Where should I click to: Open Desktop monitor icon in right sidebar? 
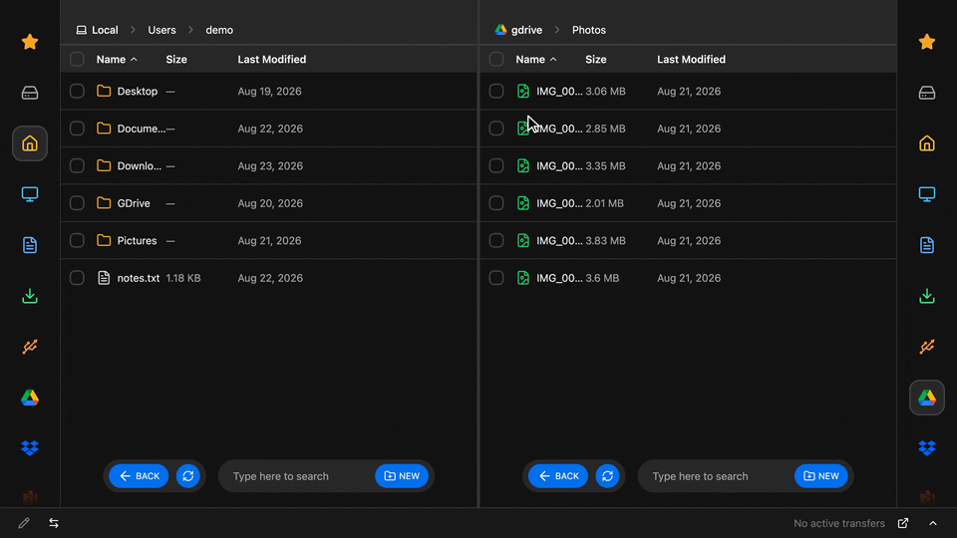(927, 194)
